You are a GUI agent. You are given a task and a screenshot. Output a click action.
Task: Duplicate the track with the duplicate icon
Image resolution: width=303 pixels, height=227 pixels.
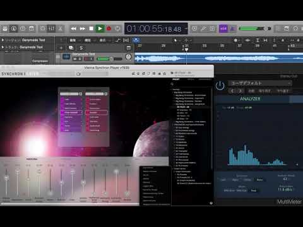tap(71, 48)
